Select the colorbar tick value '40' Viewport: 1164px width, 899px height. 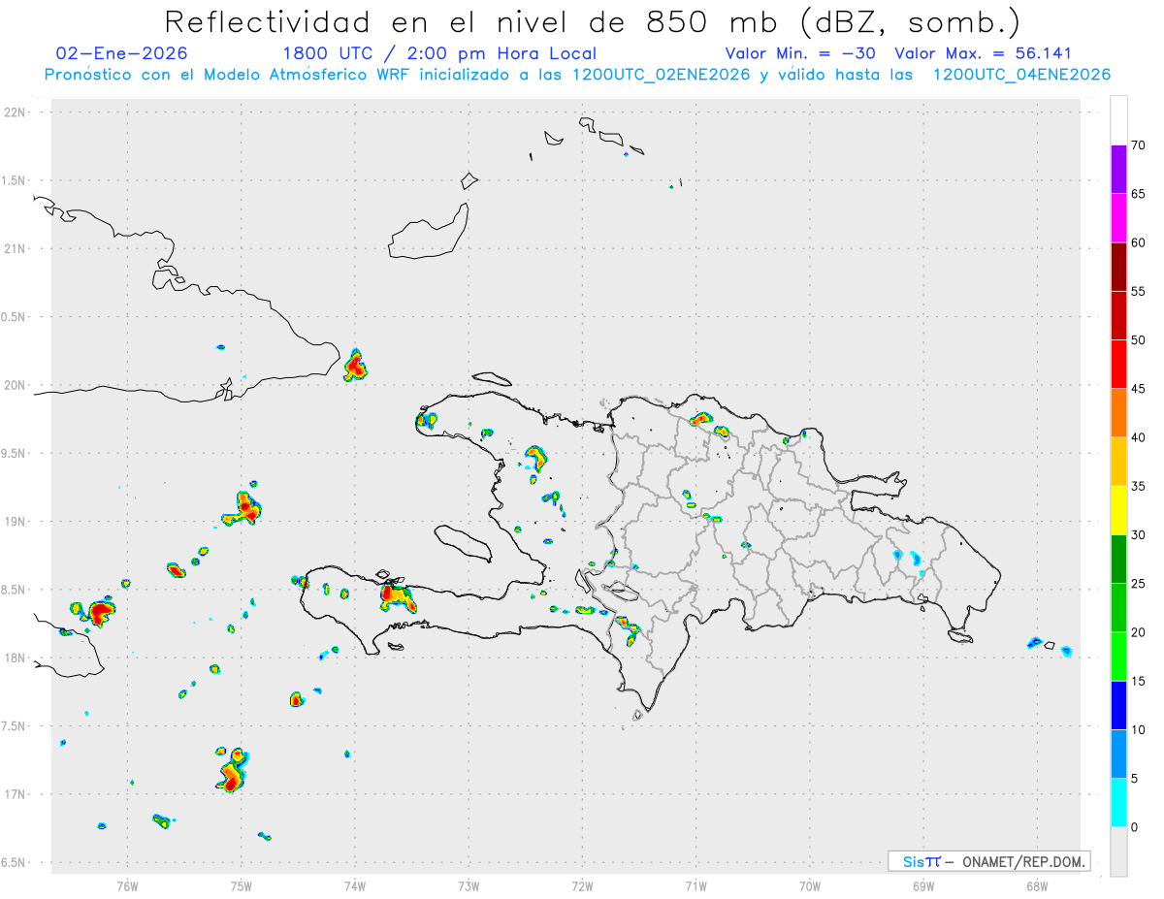point(1139,437)
